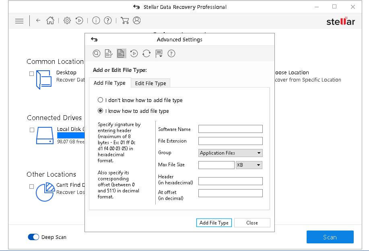Click inside the File Extension field
369x251 pixels.
230,141
